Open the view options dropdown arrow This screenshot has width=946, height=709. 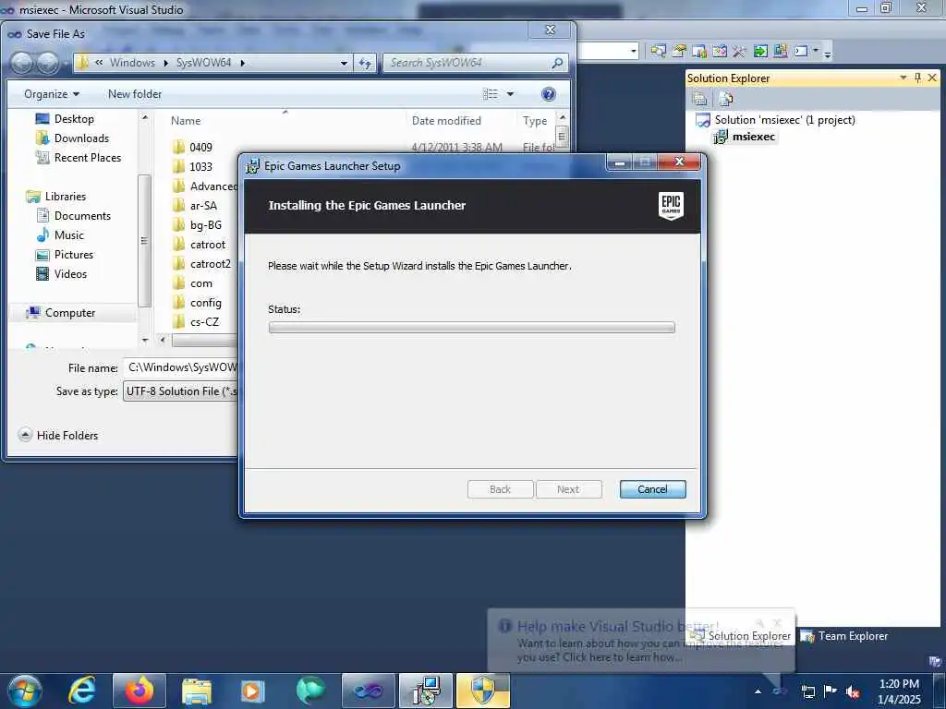(510, 94)
